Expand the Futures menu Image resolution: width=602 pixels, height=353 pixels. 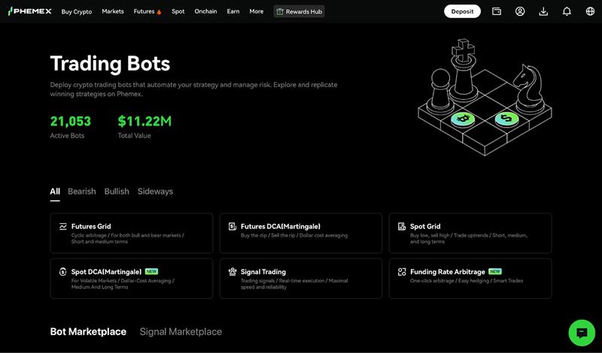coord(147,11)
